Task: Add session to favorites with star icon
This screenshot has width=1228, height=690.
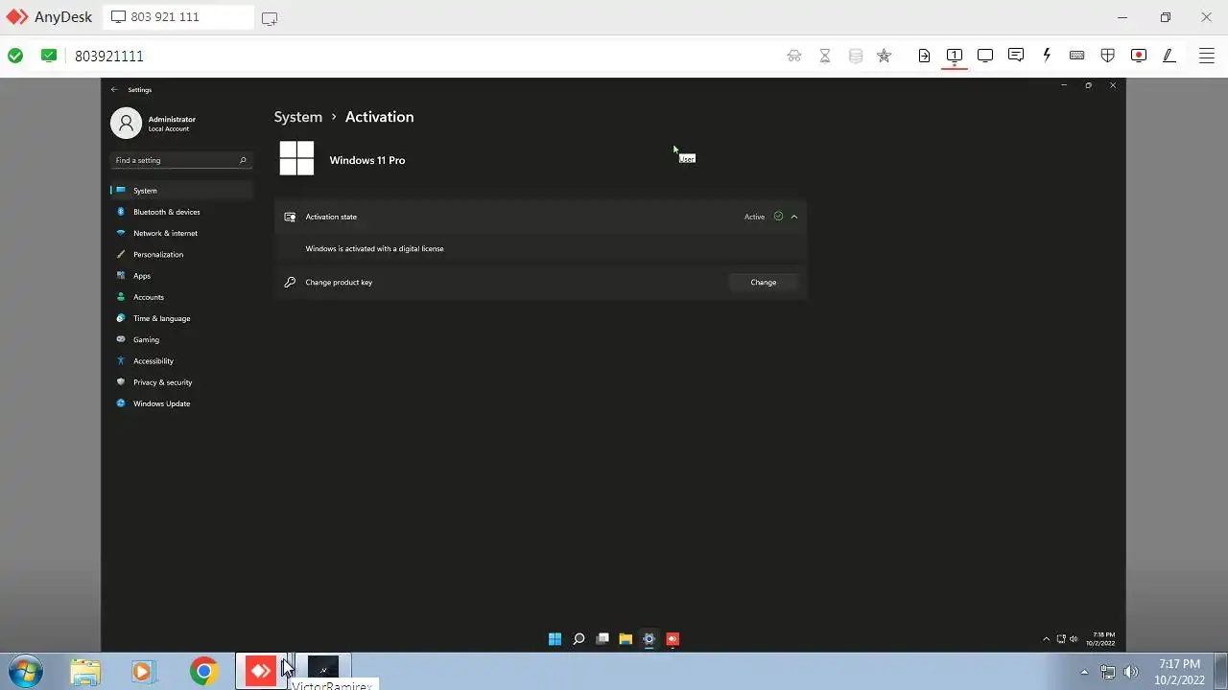Action: pos(885,56)
